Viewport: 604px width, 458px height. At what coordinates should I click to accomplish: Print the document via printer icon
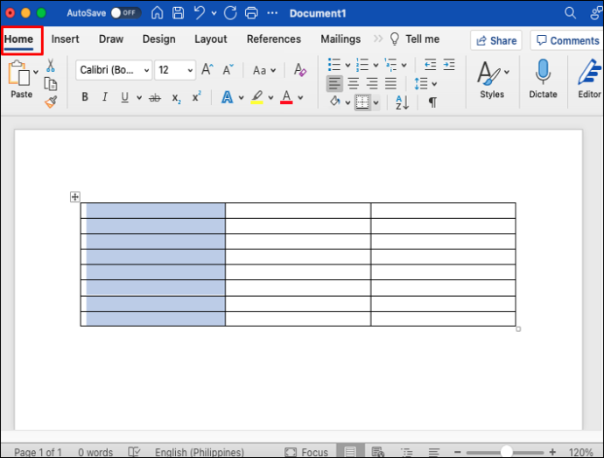click(251, 13)
